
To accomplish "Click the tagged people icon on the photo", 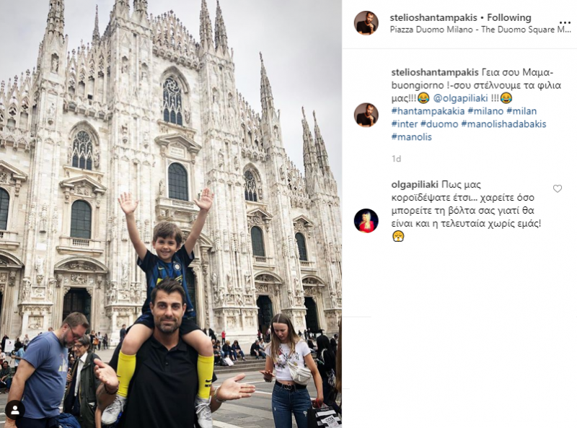I will coord(15,411).
